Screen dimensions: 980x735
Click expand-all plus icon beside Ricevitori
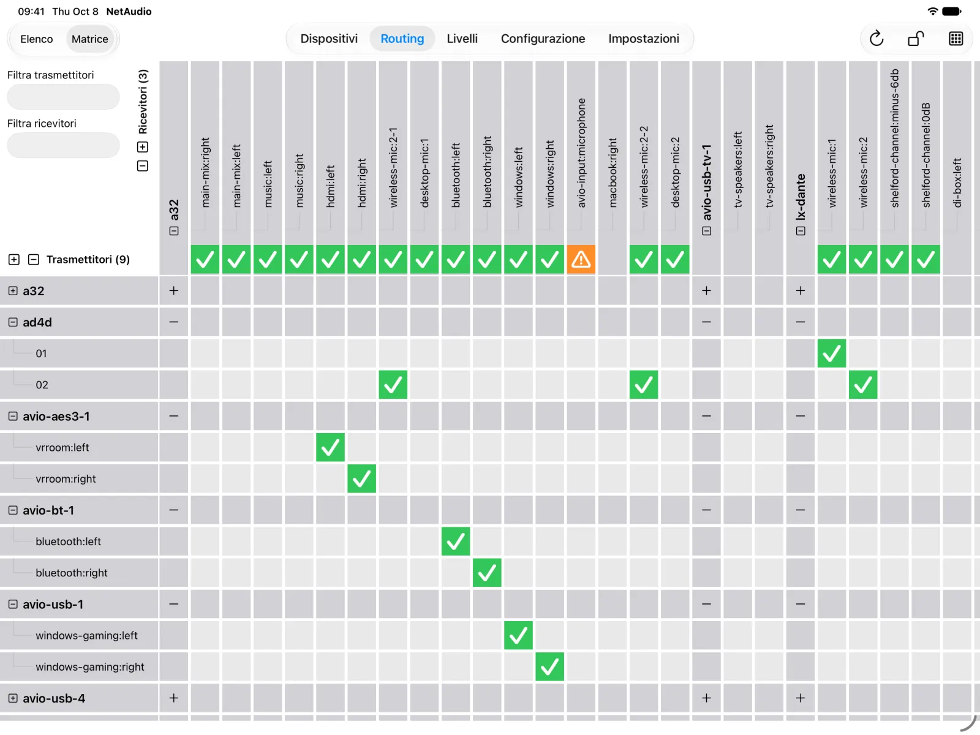coord(143,147)
